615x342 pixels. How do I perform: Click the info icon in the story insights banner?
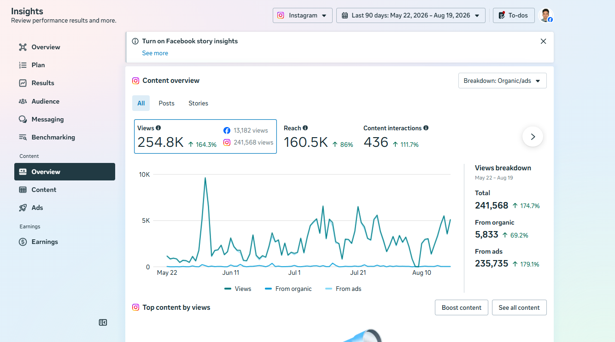(x=135, y=41)
